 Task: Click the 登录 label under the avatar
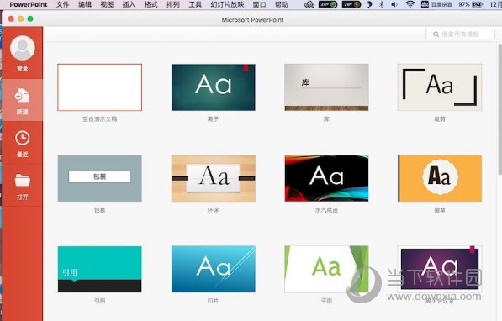coord(23,68)
